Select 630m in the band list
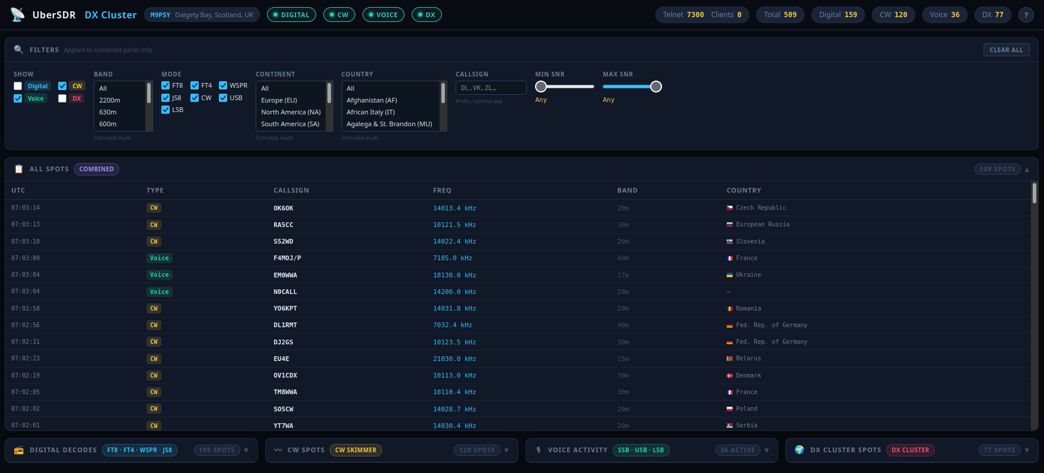1044x473 pixels. pos(120,112)
